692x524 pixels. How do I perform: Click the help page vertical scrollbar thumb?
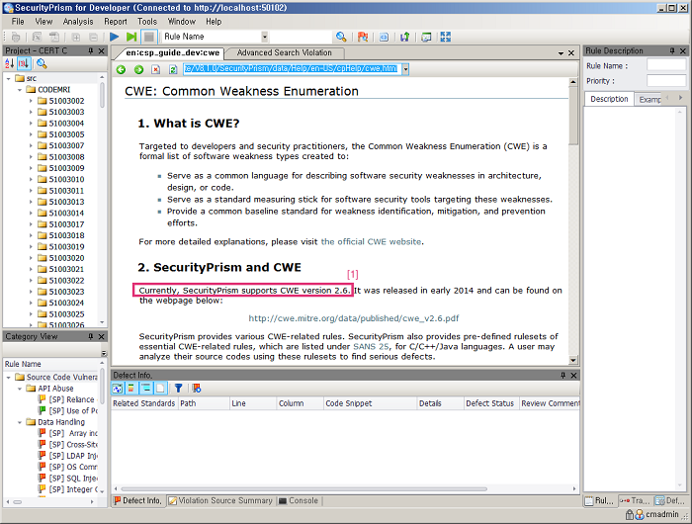pos(572,116)
